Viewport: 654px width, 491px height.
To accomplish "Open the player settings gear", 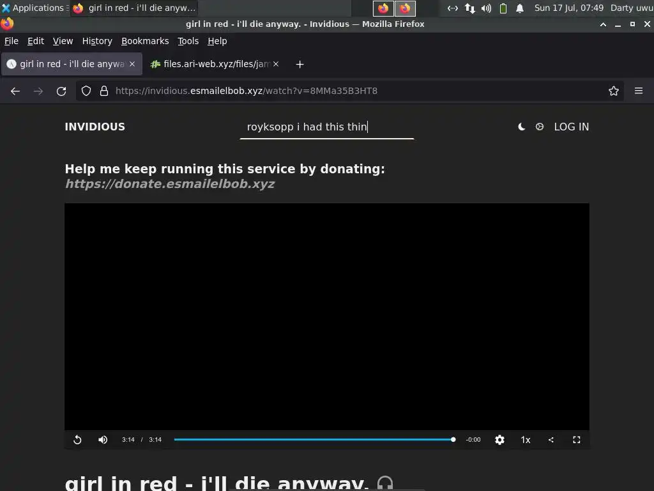I will click(x=499, y=440).
